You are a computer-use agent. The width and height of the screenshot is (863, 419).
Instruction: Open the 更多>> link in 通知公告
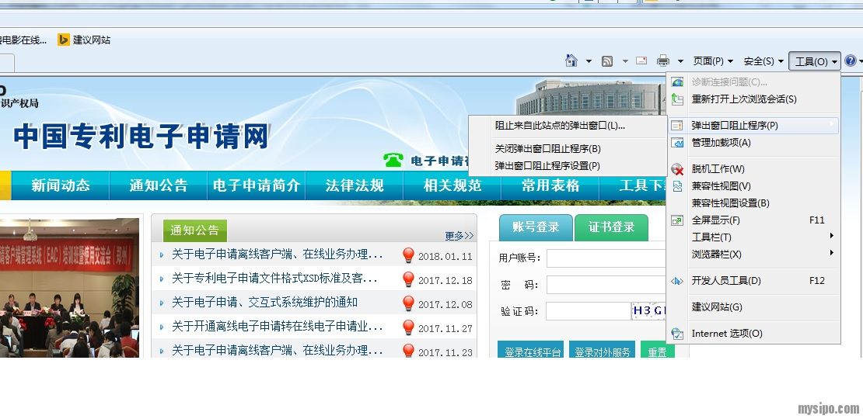tap(459, 235)
